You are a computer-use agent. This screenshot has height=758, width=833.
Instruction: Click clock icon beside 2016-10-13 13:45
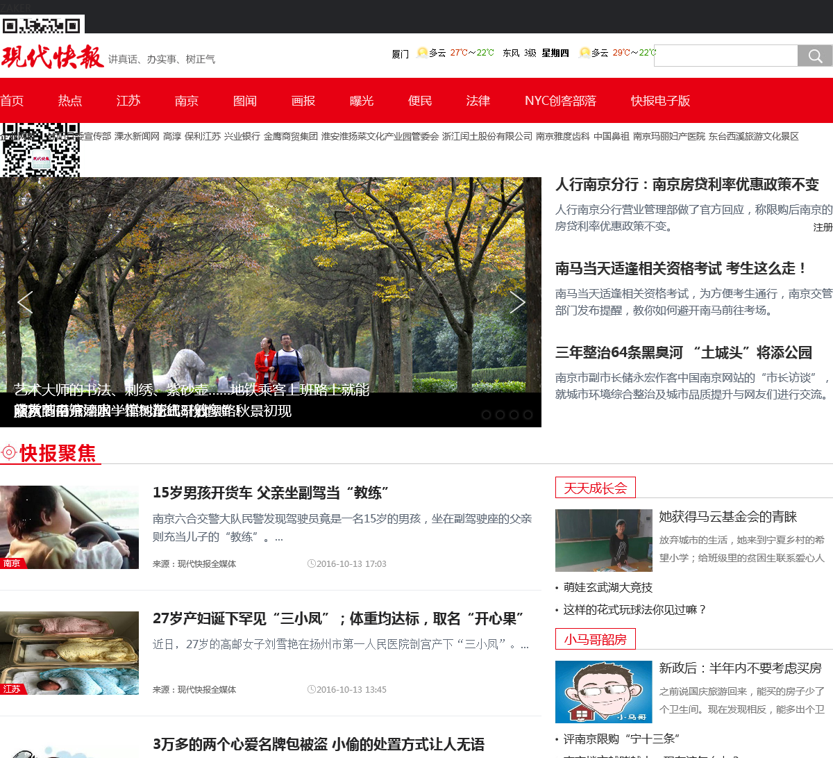[x=312, y=689]
